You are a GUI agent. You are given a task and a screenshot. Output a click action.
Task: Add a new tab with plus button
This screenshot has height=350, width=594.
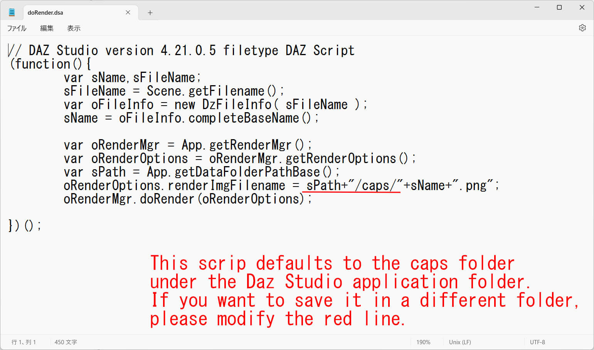[x=150, y=13]
